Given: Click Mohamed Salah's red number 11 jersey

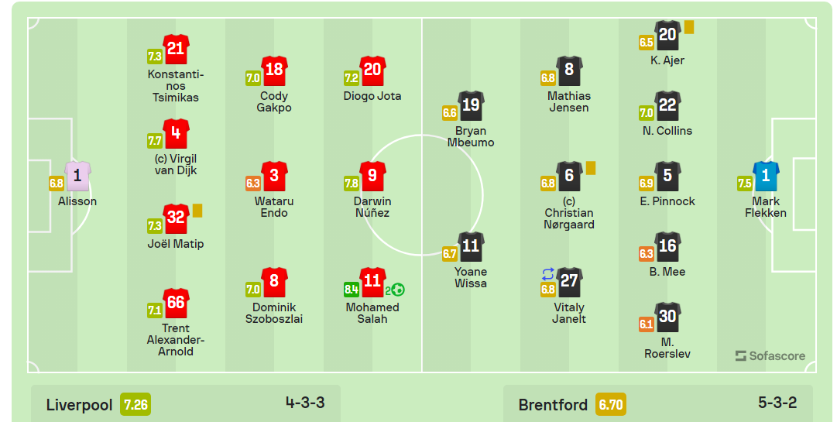Looking at the screenshot, I should (372, 282).
